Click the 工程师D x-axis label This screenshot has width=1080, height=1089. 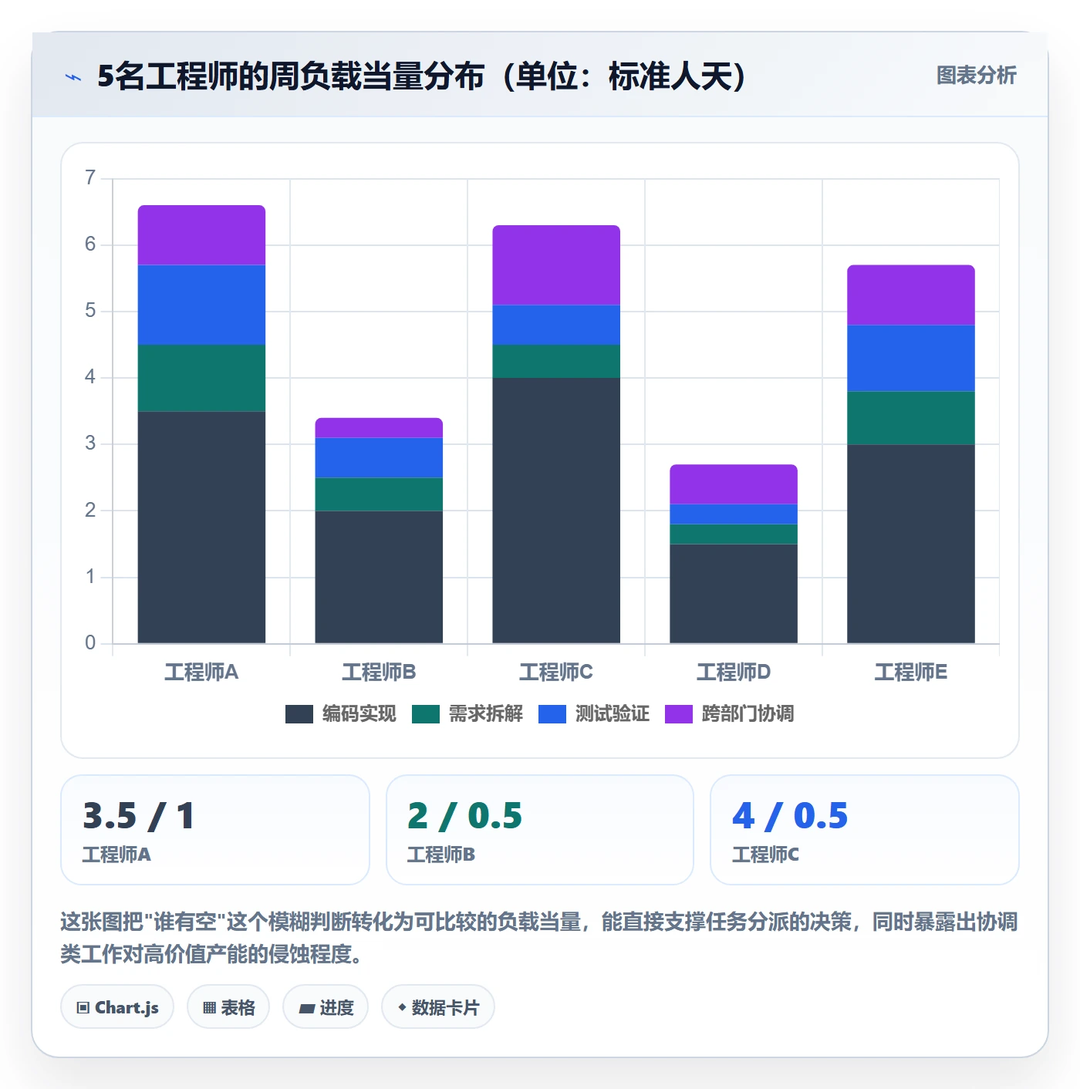(x=734, y=673)
